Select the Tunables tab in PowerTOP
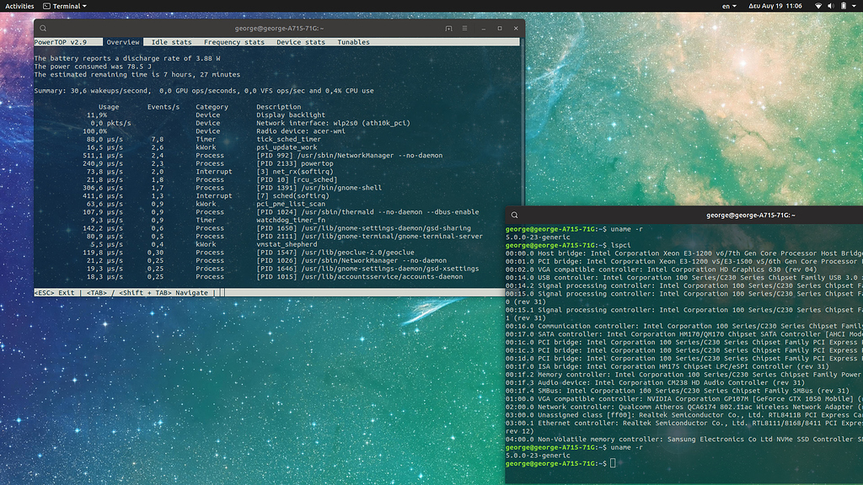 pos(353,42)
